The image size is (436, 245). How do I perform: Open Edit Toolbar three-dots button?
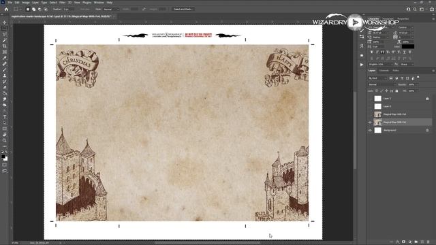(5, 146)
